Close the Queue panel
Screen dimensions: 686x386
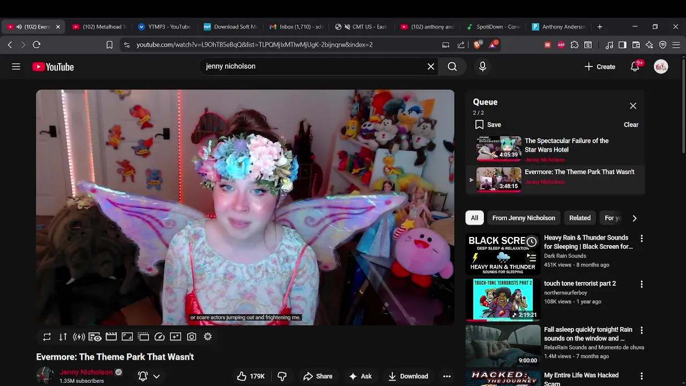[x=633, y=106]
